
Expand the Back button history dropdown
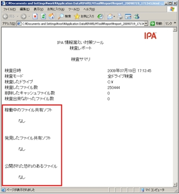[18, 16]
